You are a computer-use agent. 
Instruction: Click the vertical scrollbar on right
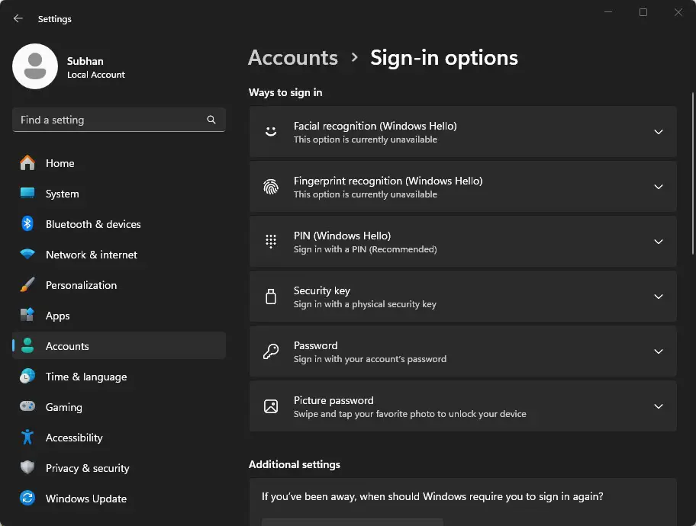(692, 173)
